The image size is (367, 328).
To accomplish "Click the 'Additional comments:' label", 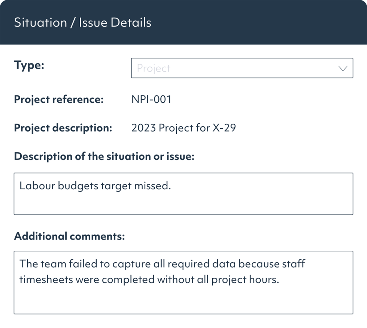I will pos(69,236).
